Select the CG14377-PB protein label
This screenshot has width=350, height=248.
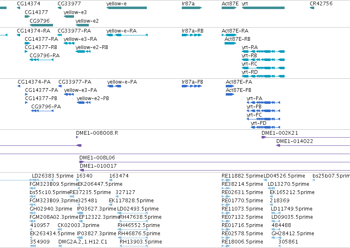coord(41,98)
